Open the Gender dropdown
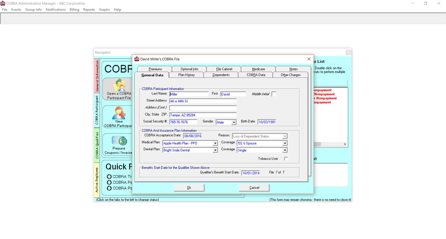This screenshot has height=239, width=446. pyautogui.click(x=234, y=122)
